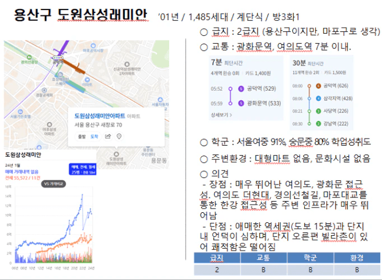Click the 24년 1월 date label above chart

pos(12,166)
